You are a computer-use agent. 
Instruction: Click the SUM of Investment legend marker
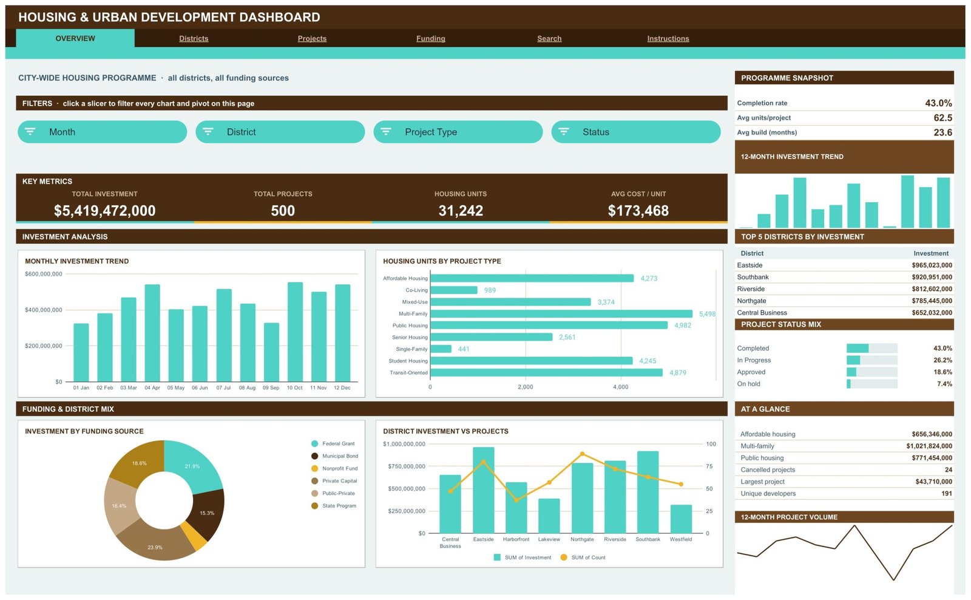497,557
